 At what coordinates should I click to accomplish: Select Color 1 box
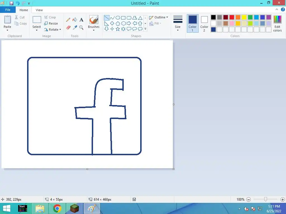coord(193,23)
